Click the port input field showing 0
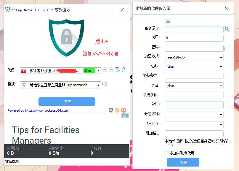The height and width of the screenshot is (171, 239). (x=194, y=38)
